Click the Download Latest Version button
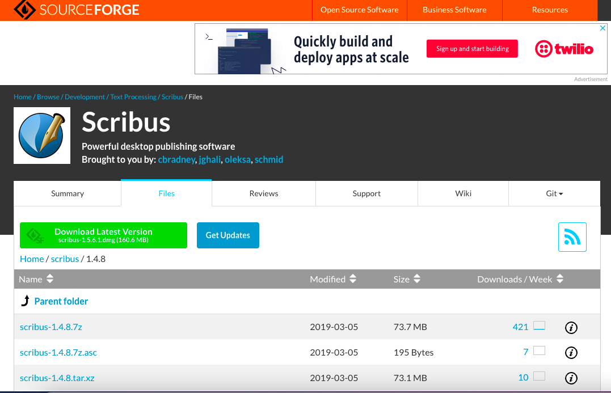 (x=103, y=235)
